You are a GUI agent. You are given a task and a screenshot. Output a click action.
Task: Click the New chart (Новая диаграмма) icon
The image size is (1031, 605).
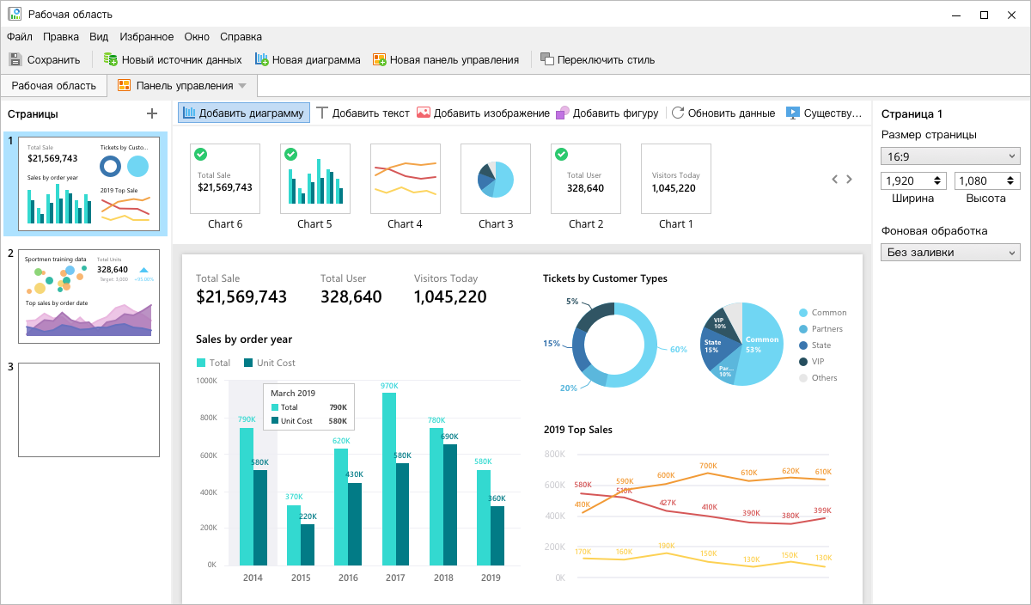point(261,59)
